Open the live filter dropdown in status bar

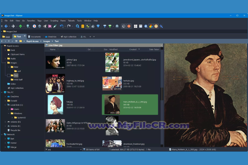[x=81, y=150]
